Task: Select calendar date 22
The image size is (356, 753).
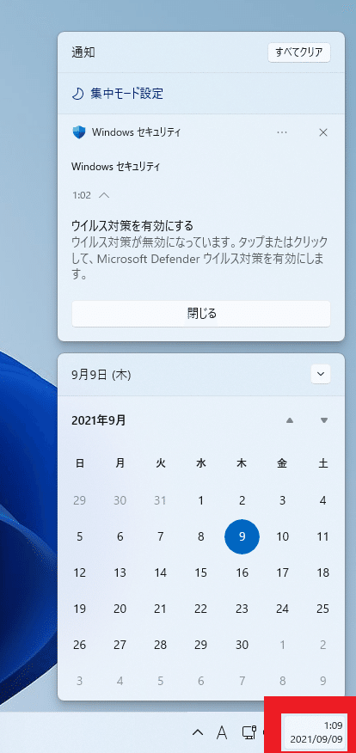Action: [201, 609]
